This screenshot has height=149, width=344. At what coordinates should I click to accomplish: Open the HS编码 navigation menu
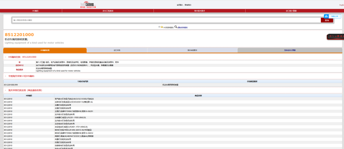tap(35, 11)
